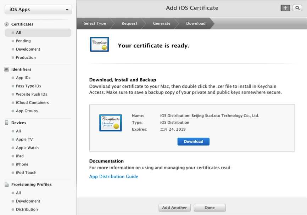Select iPhone under Devices
The height and width of the screenshot is (215, 307).
point(22,164)
